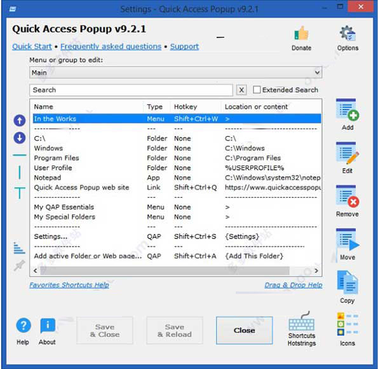The height and width of the screenshot is (369, 378).
Task: Open the Icons manager icon
Action: click(348, 324)
